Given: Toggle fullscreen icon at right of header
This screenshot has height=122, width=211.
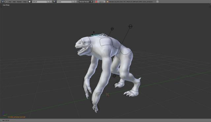Looking at the screenshot, I should click(x=157, y=2).
